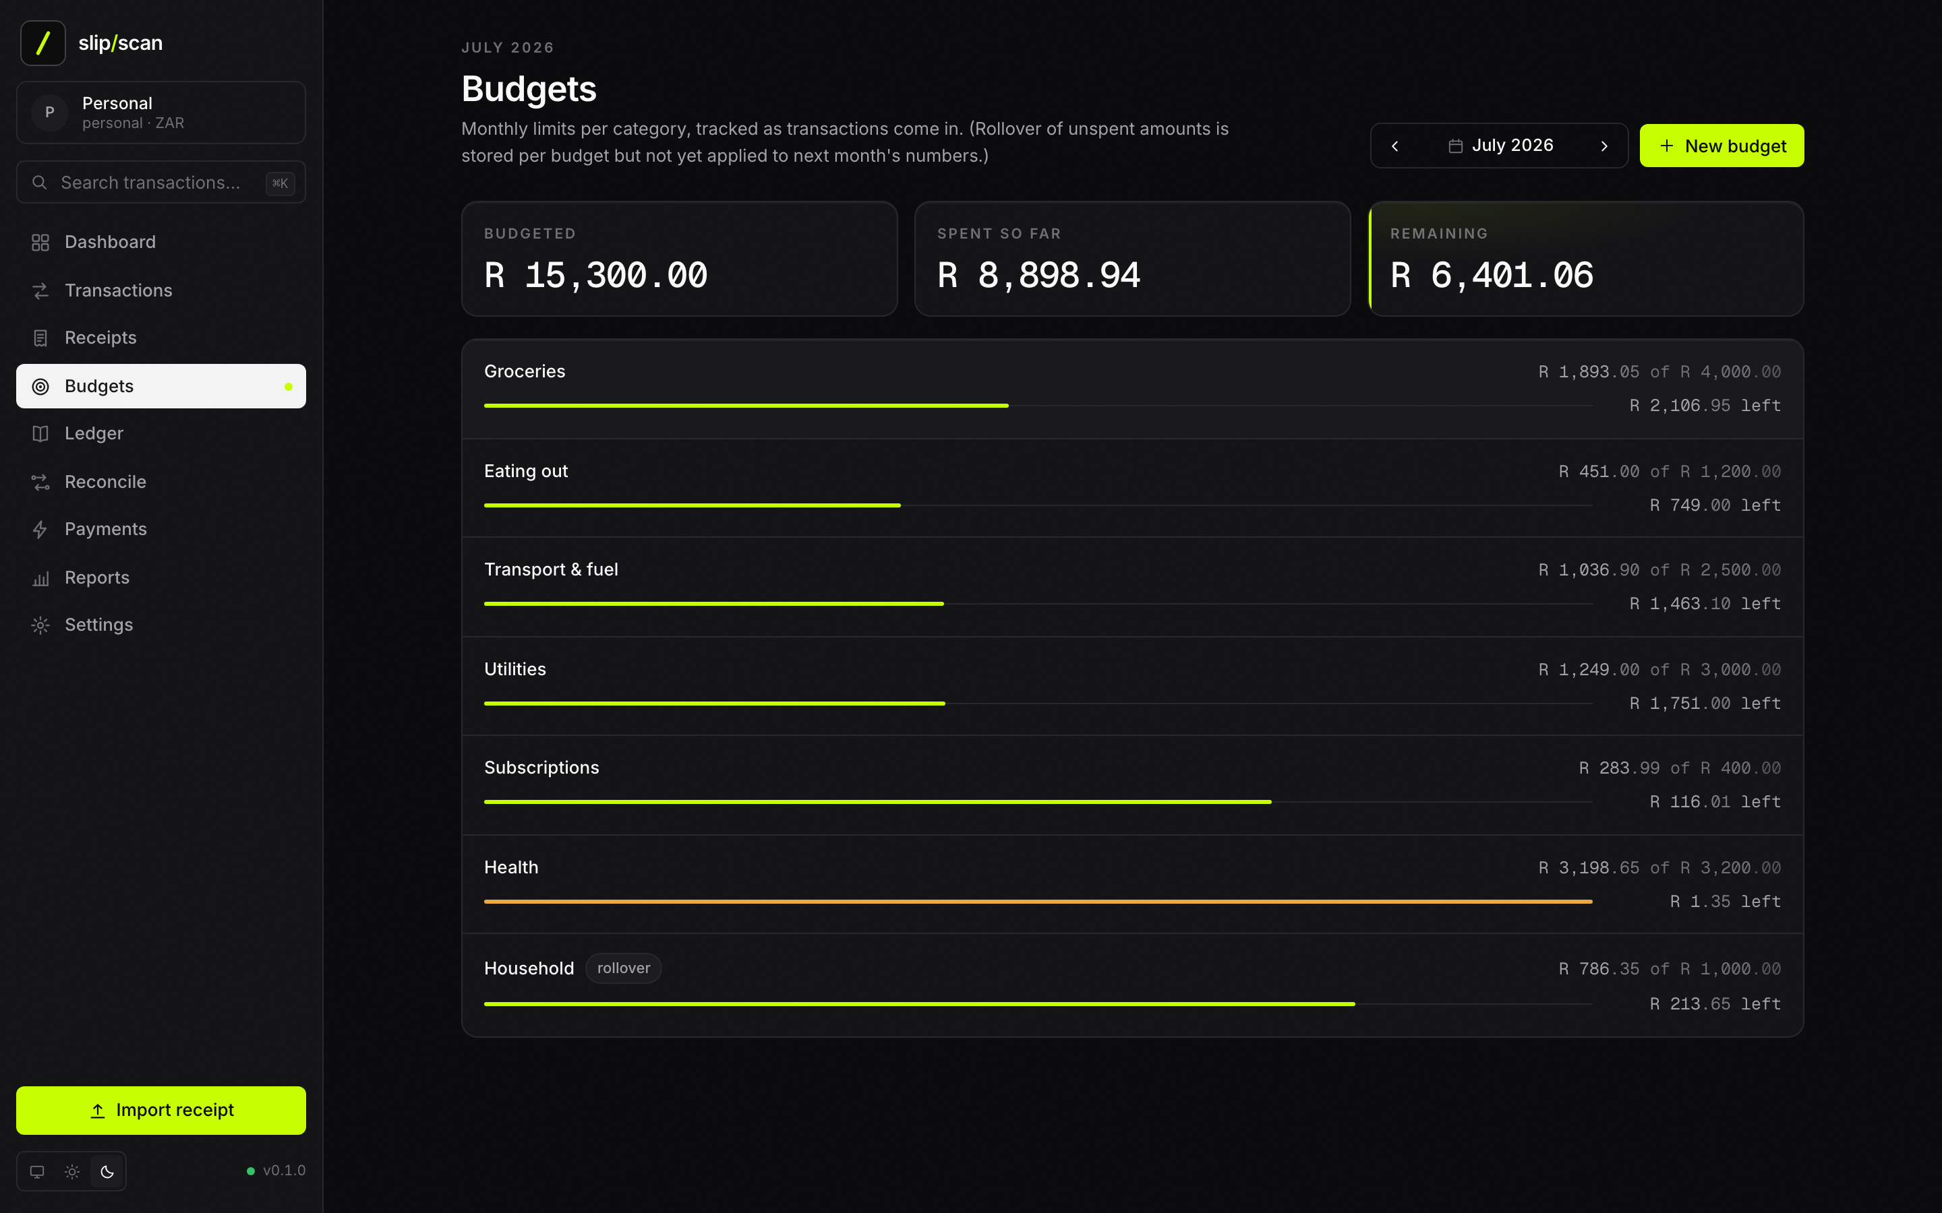Image resolution: width=1942 pixels, height=1213 pixels.
Task: Go to previous month chevron
Action: [1394, 146]
